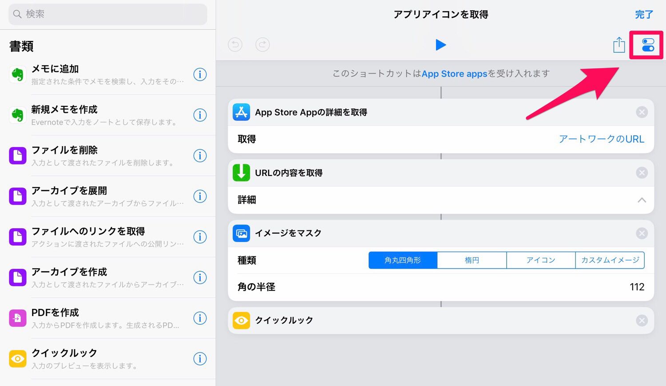
Task: Select アイコン mask type
Action: coord(541,260)
